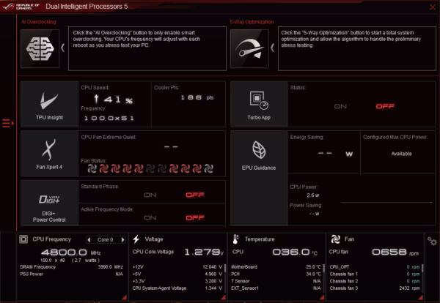Expand CPU Frequency panel corner triangle
This screenshot has width=440, height=303.
(124, 297)
